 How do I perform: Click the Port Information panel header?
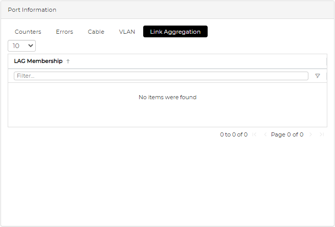point(32,10)
